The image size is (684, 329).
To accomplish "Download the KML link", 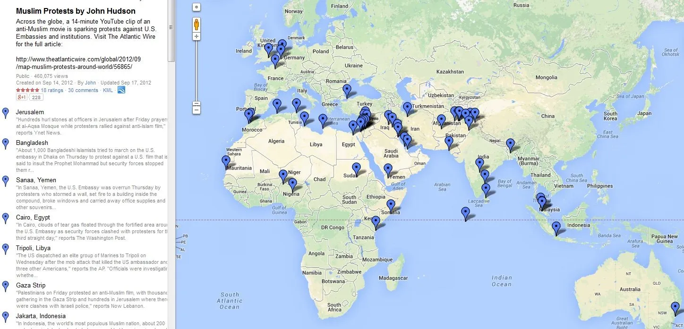I will point(108,90).
